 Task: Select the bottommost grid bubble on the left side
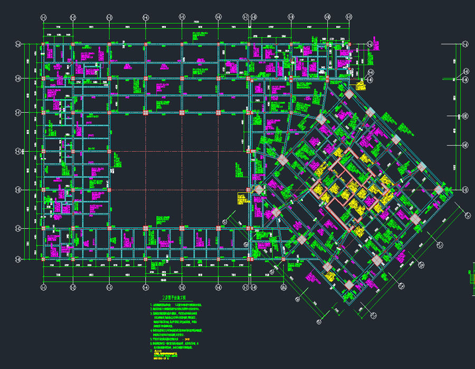point(18,259)
